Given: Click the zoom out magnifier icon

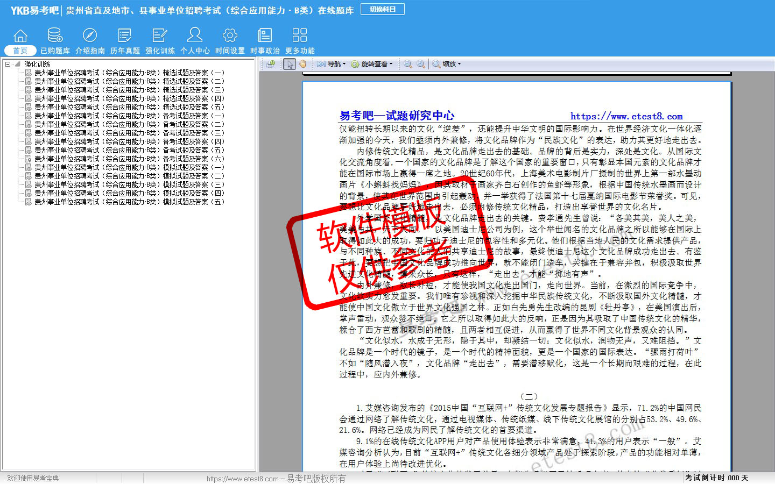Looking at the screenshot, I should (x=408, y=64).
